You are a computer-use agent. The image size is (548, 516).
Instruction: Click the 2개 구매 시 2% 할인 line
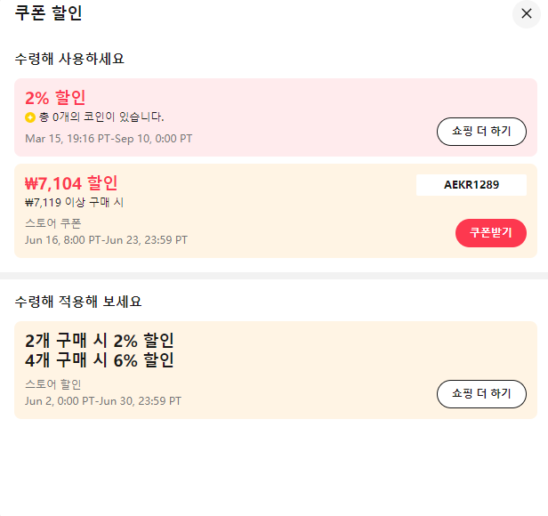(x=100, y=340)
